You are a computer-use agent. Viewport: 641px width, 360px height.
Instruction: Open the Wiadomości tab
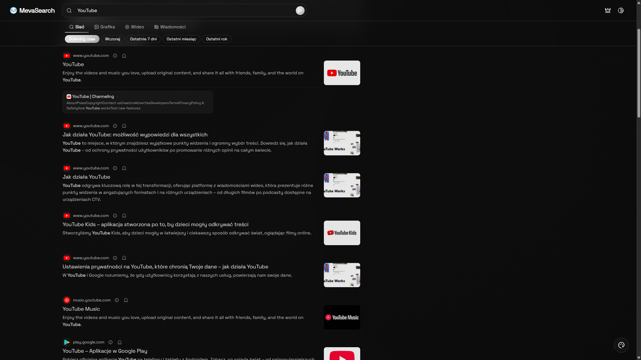coord(170,27)
